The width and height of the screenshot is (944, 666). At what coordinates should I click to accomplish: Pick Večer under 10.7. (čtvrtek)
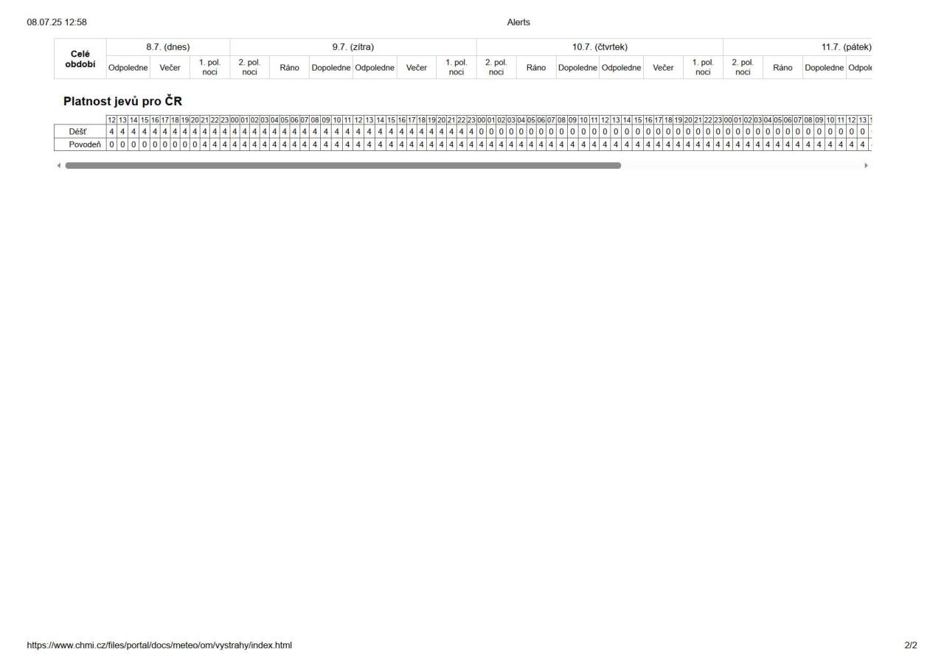pos(663,68)
